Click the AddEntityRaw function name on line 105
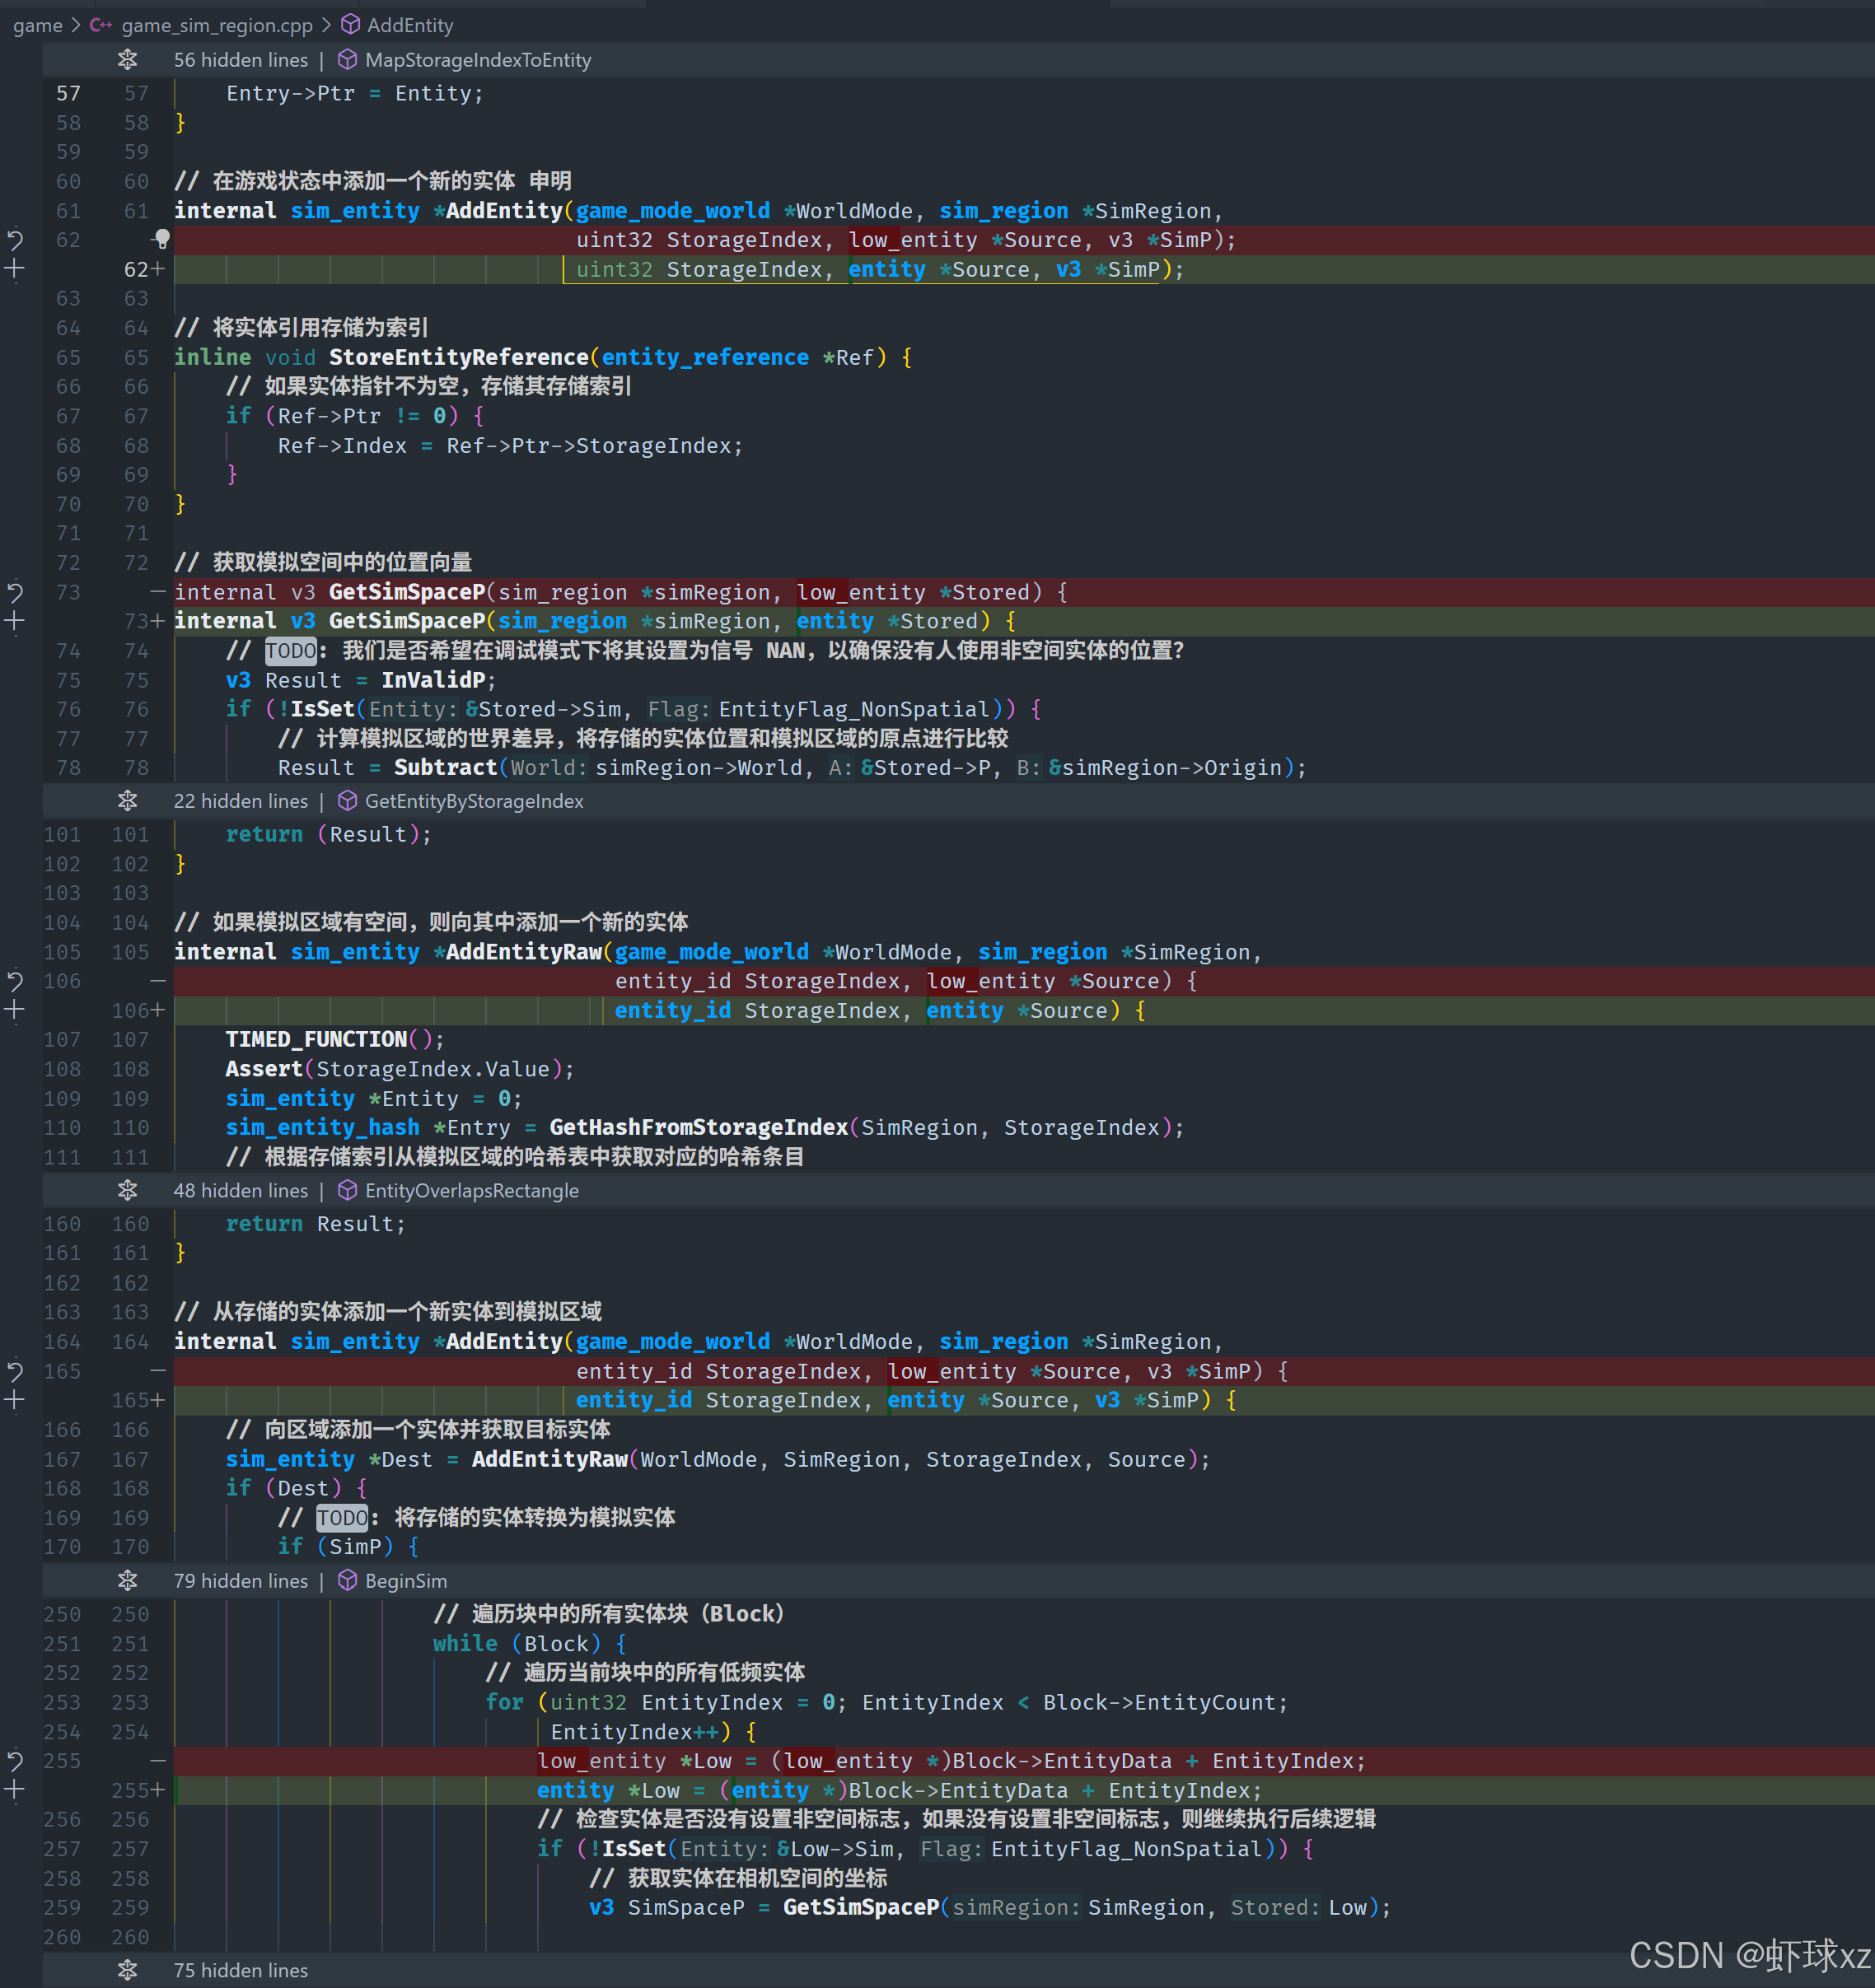Viewport: 1875px width, 1988px height. [523, 951]
